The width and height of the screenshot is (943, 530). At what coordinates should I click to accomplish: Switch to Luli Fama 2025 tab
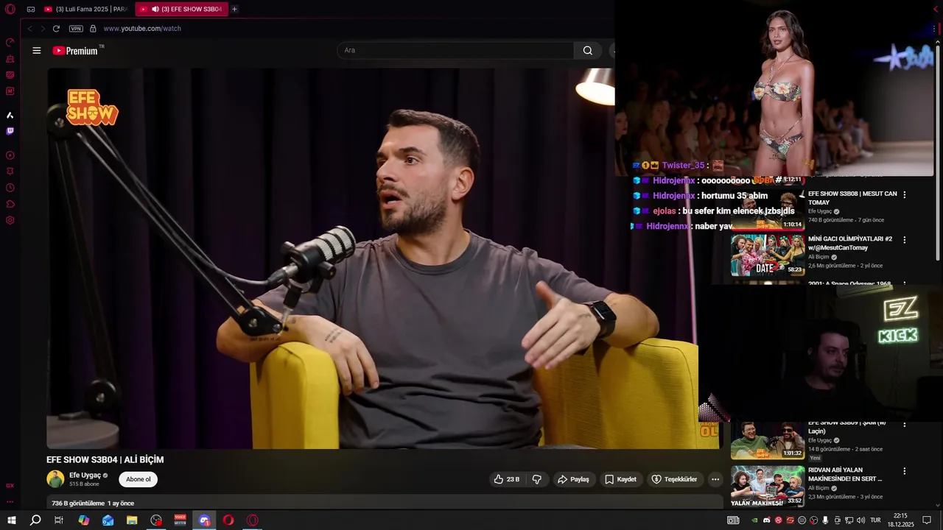[x=85, y=10]
